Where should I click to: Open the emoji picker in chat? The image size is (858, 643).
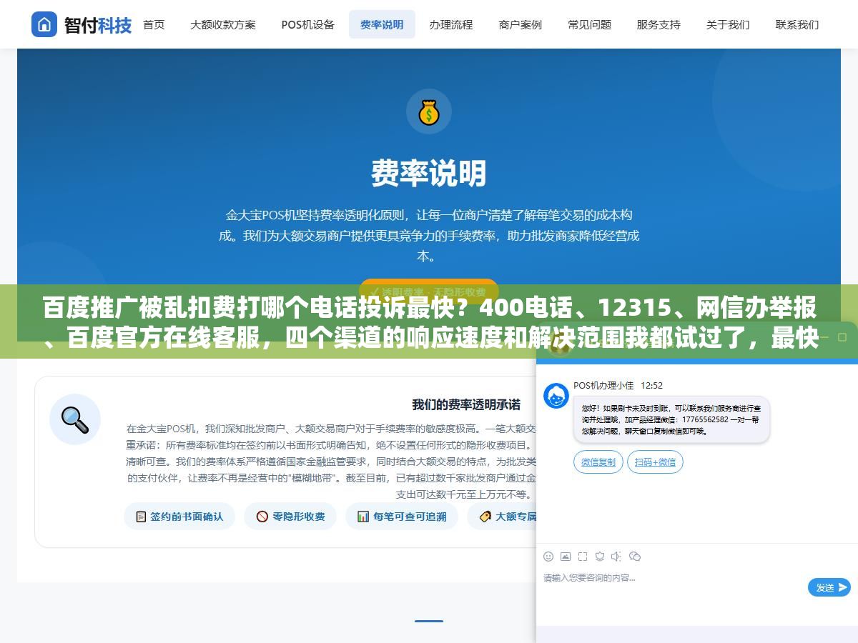[548, 556]
